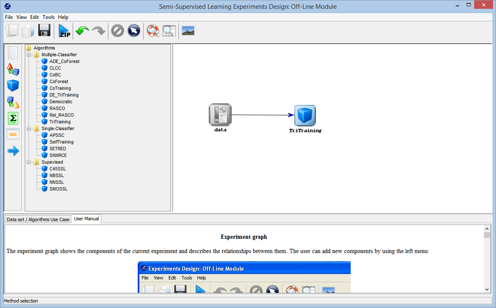Click the manual's scrollbar up arrow
The height and width of the screenshot is (308, 496).
[x=487, y=229]
